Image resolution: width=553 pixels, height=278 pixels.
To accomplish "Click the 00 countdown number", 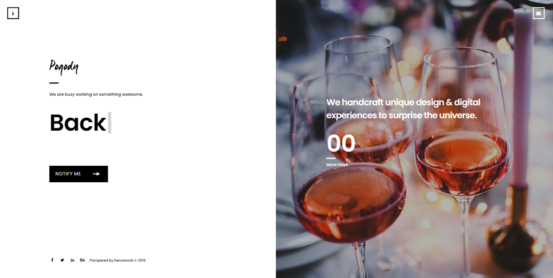I will pos(341,143).
